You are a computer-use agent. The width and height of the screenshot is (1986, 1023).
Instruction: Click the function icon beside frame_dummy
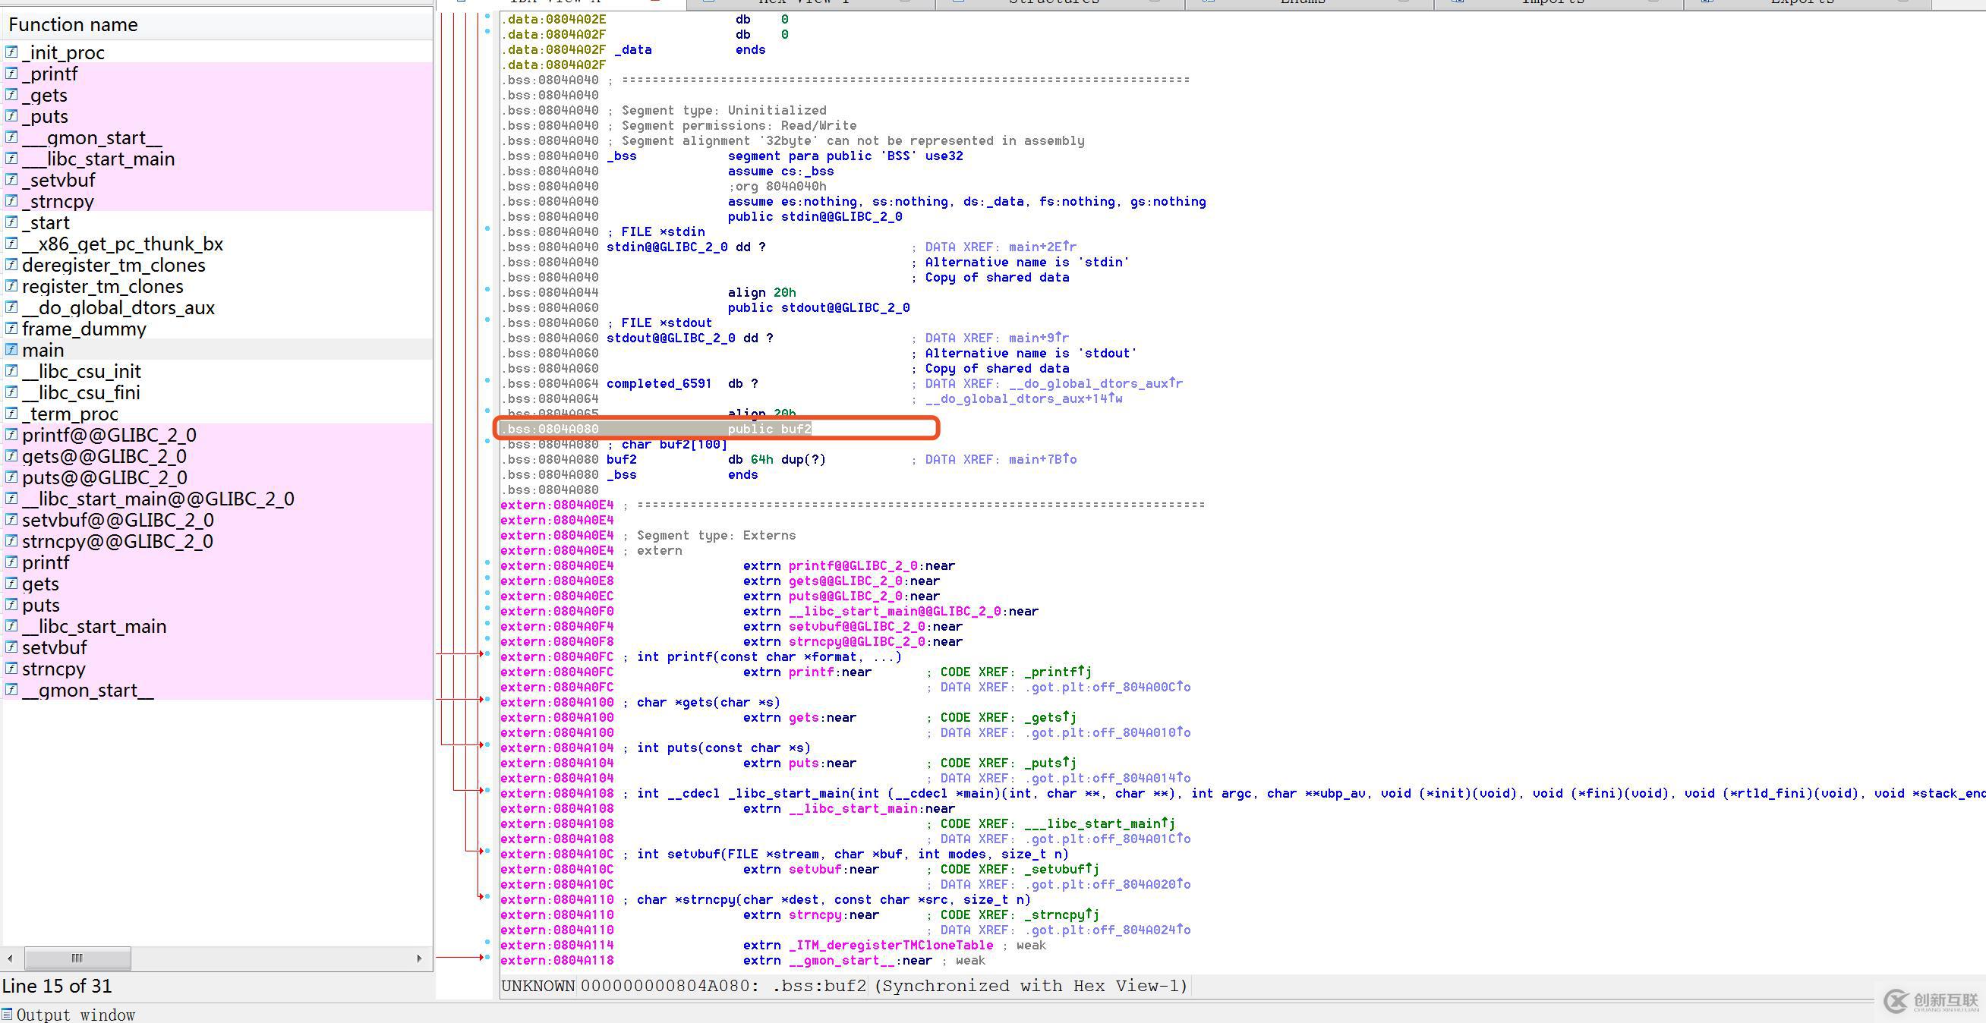[11, 329]
